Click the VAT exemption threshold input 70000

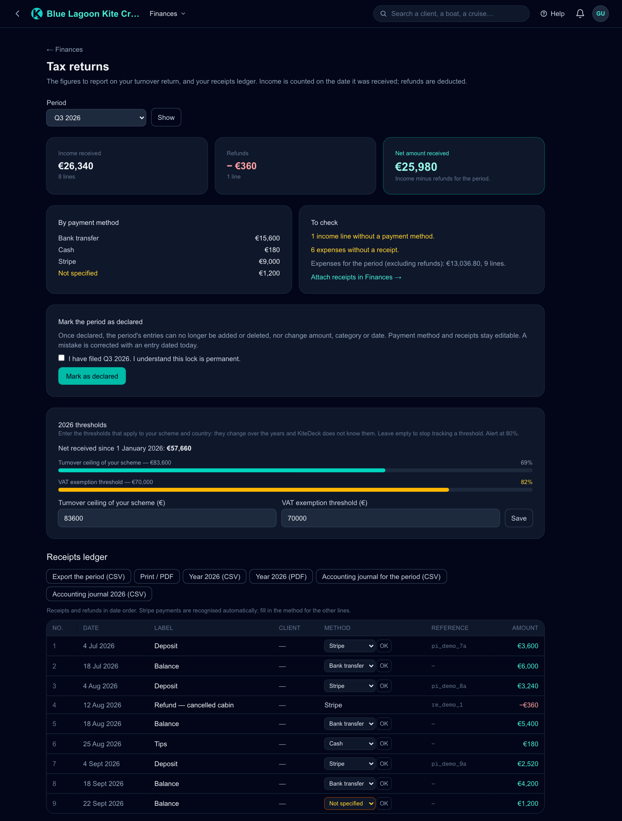[x=391, y=518]
